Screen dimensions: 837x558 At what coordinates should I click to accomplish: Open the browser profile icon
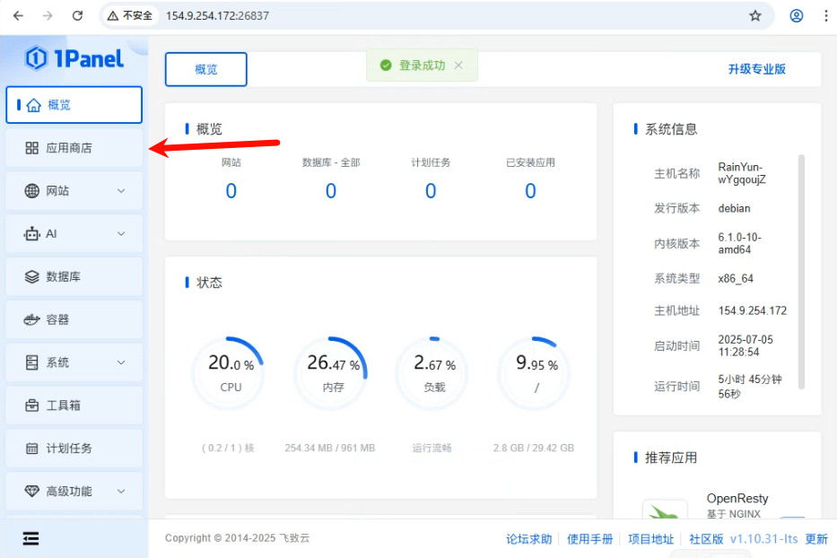pyautogui.click(x=797, y=15)
